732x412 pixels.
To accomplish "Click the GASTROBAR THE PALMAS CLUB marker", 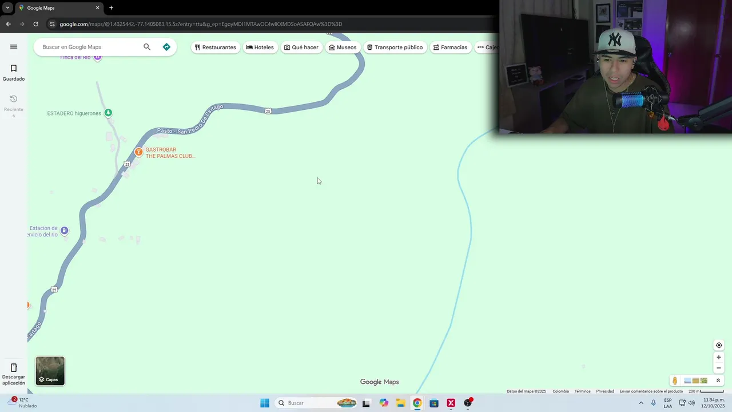I will [x=138, y=152].
